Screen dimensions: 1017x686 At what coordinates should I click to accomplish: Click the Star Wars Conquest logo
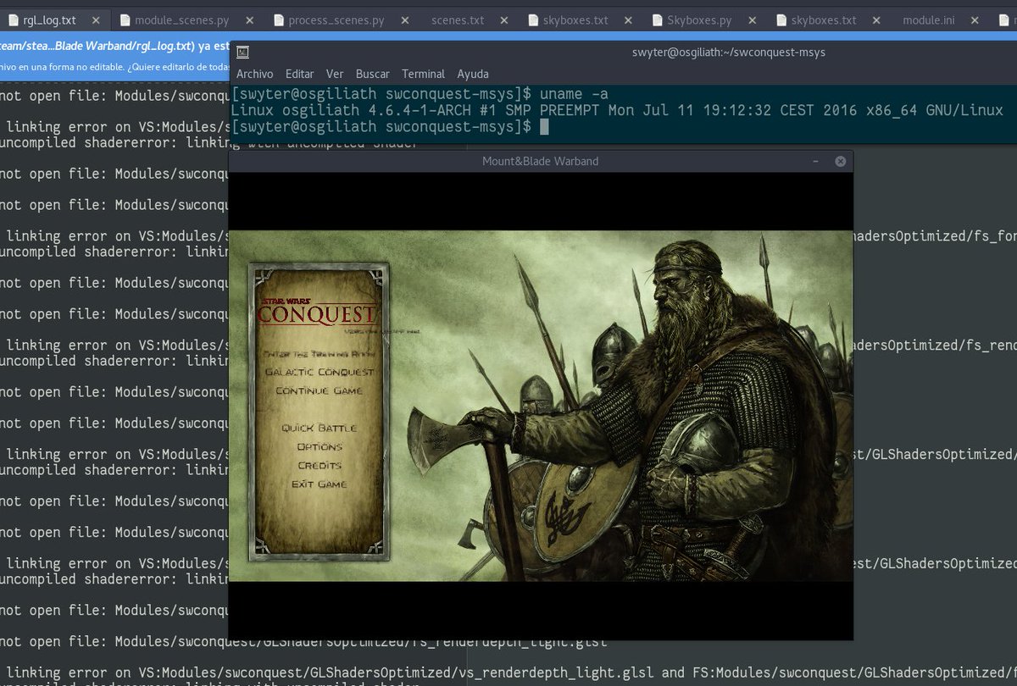(x=317, y=310)
